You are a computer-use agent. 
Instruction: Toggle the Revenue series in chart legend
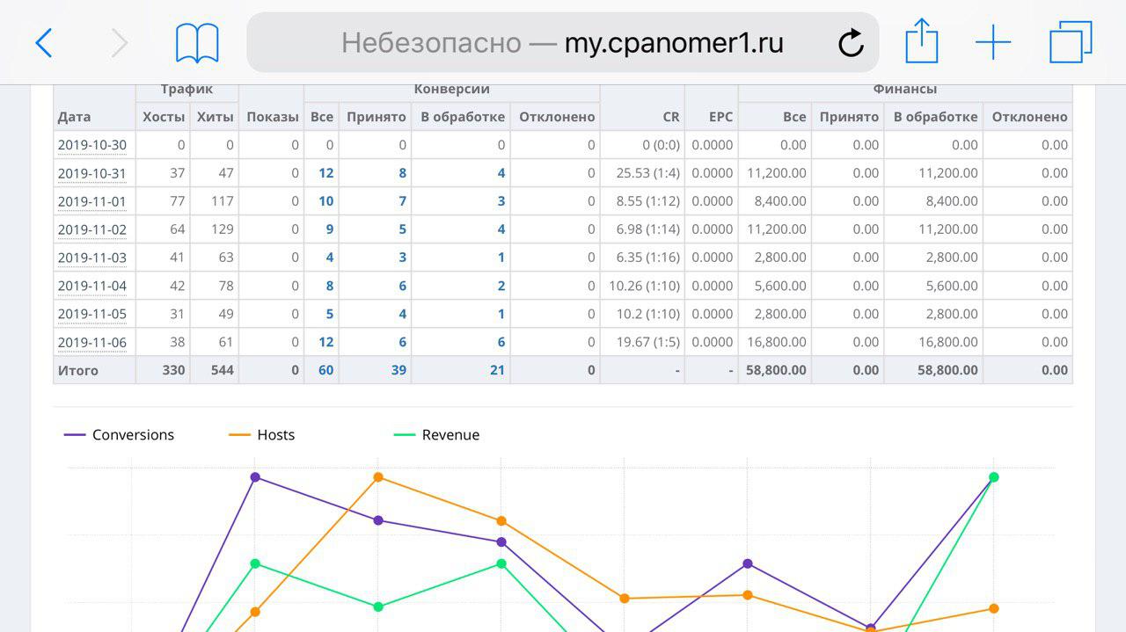437,435
